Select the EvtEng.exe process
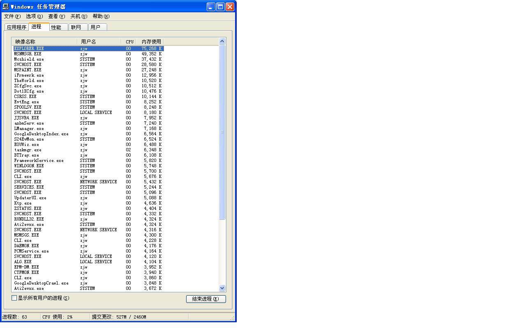The height and width of the screenshot is (328, 526). (x=88, y=102)
